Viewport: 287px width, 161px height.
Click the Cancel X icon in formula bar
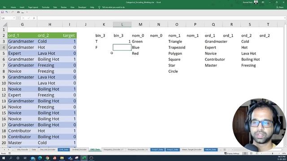23,18
